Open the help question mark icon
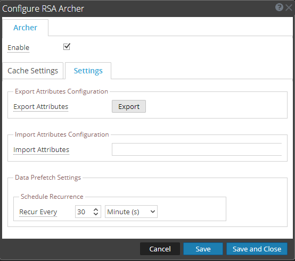Screen dimensions: 295x261 click(279, 7)
